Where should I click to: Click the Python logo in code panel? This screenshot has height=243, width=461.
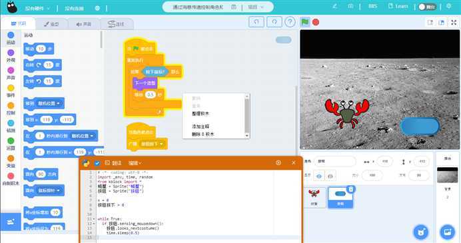pyautogui.click(x=86, y=163)
